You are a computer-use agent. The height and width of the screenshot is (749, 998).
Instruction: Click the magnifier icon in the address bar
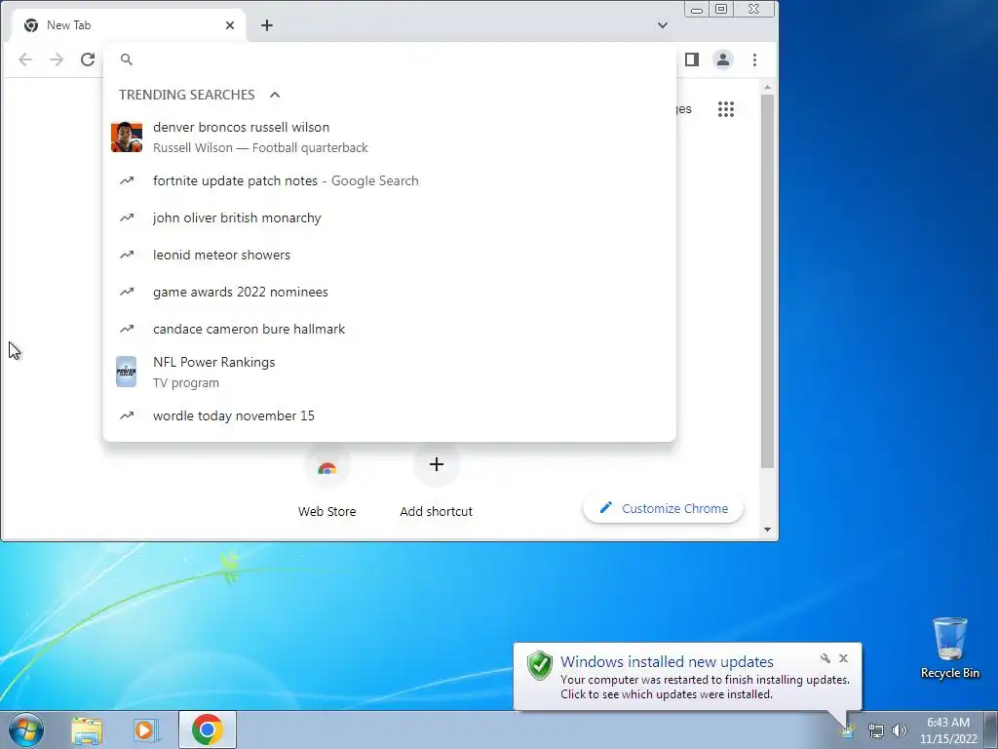[127, 59]
